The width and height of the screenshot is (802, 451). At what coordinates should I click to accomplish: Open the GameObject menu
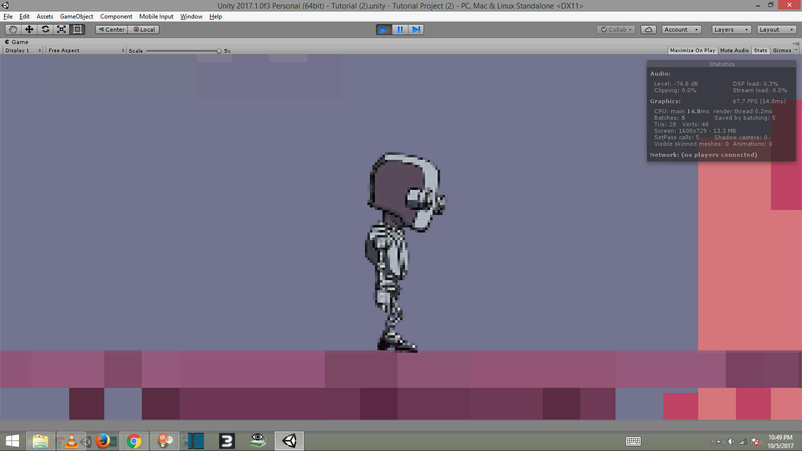[77, 17]
